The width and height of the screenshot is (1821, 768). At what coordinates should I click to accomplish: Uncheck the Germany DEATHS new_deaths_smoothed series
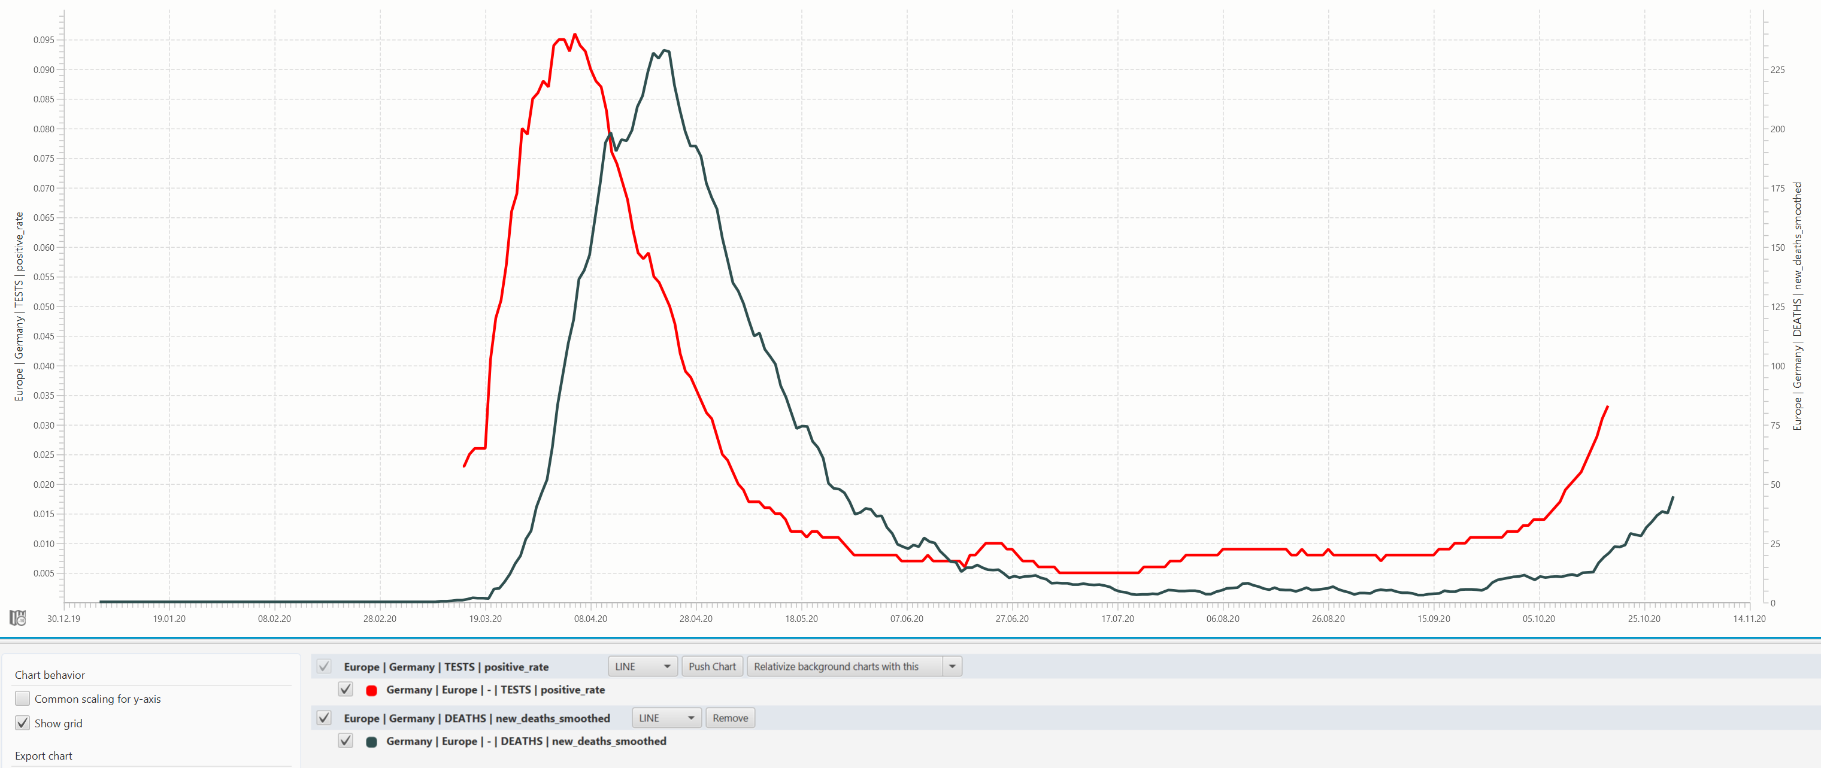point(346,741)
